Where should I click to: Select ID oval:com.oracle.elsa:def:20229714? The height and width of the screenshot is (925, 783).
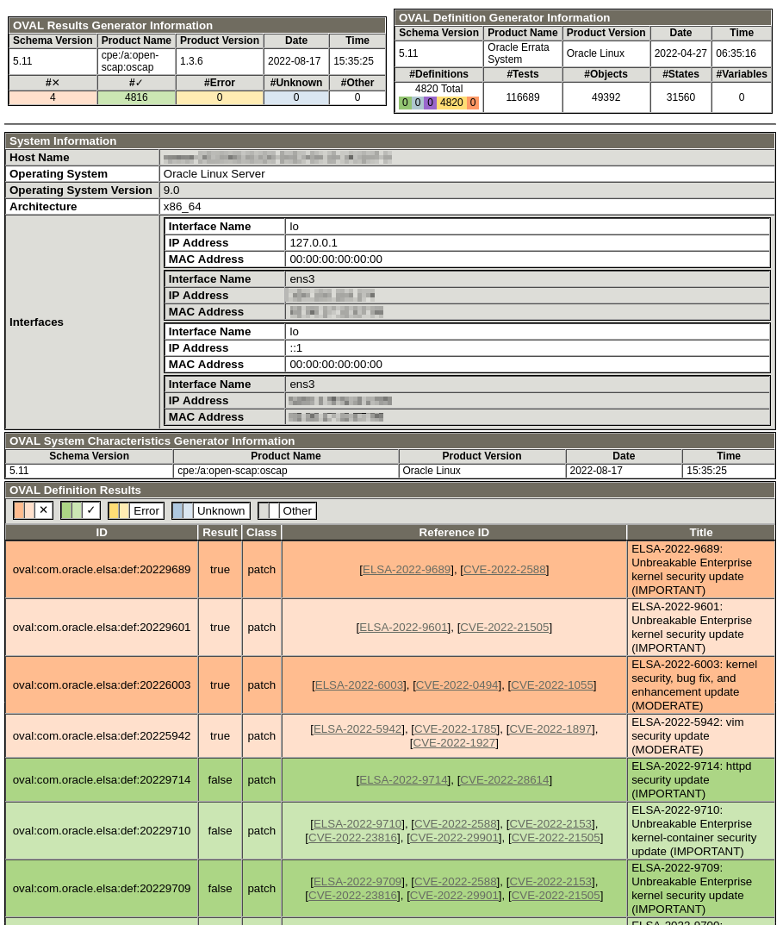coord(102,780)
